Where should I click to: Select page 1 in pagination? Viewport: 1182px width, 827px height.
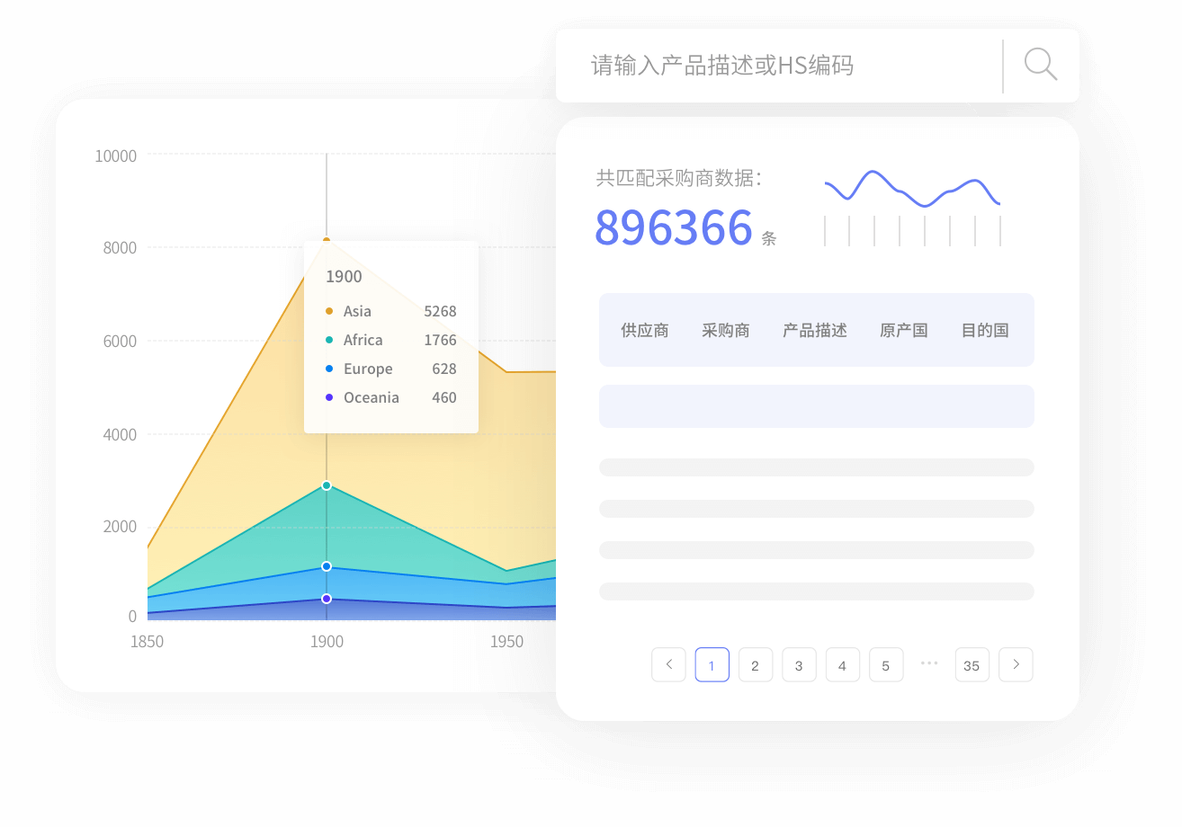coord(712,664)
